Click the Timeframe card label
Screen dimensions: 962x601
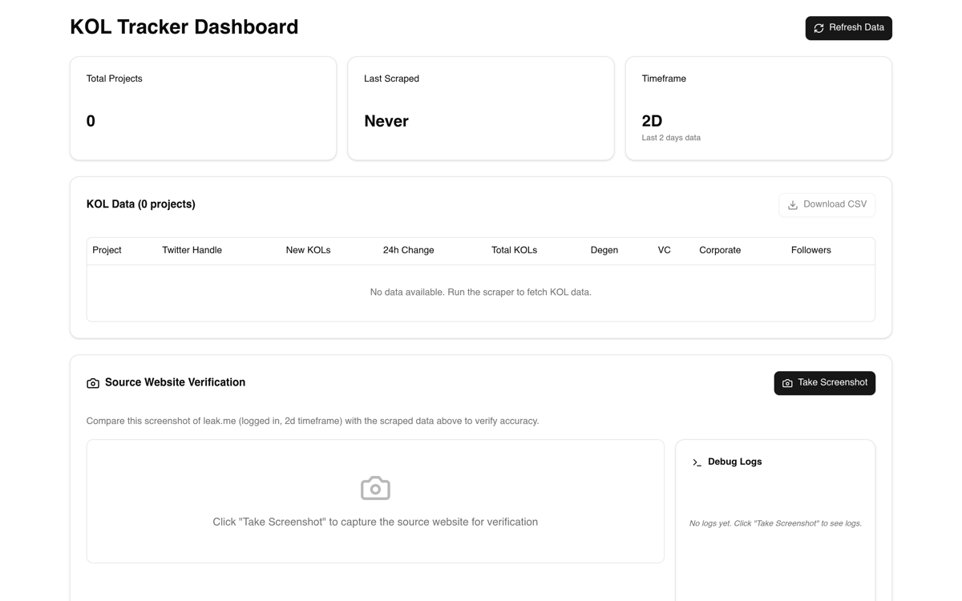(x=664, y=79)
